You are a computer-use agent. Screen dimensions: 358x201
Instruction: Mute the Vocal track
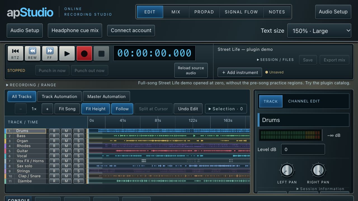[x=66, y=156]
